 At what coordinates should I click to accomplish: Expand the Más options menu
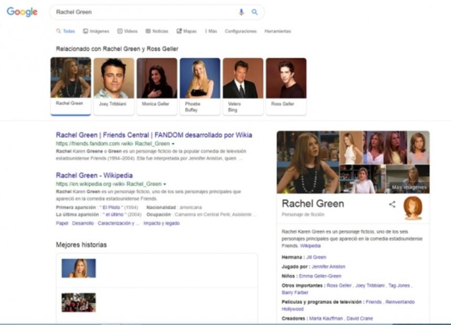pyautogui.click(x=211, y=31)
